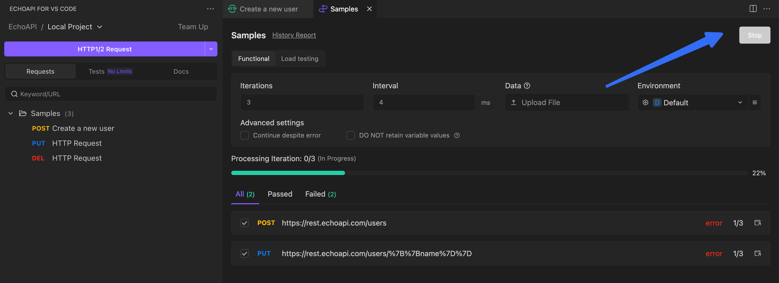The image size is (779, 283).
Task: Click the search magnifier icon in Keyword/URL box
Action: click(14, 94)
